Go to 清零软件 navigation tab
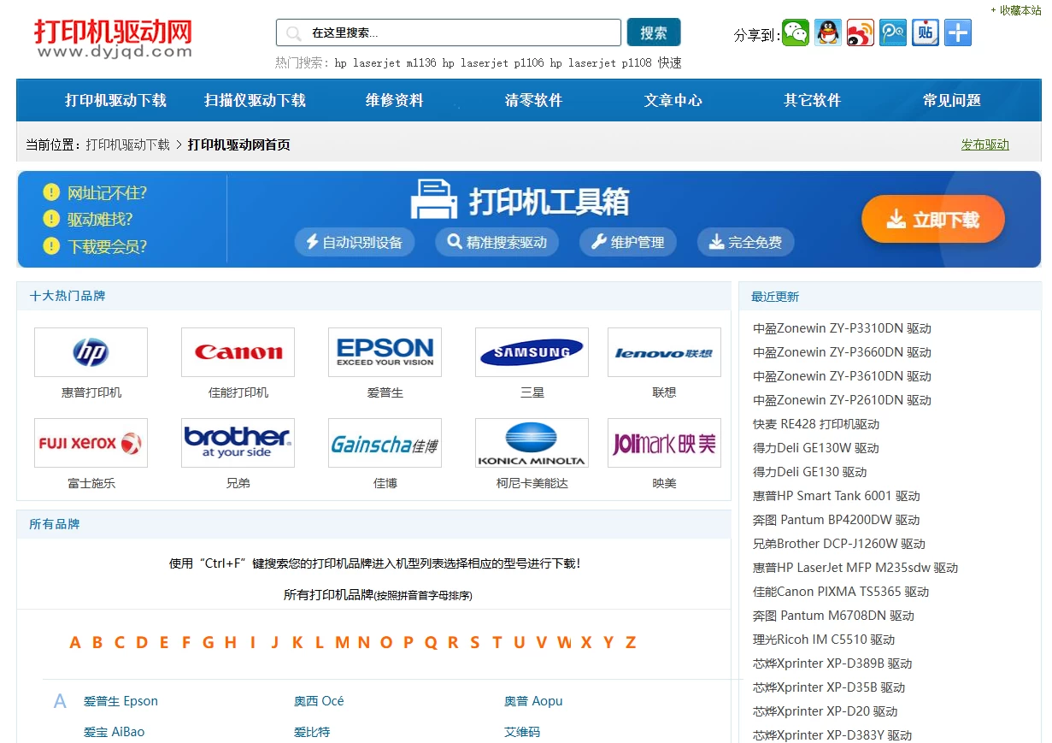Image resolution: width=1052 pixels, height=743 pixels. tap(533, 100)
